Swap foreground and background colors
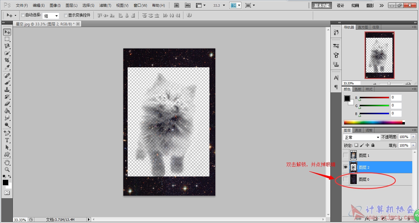This screenshot has height=223, width=419. (x=10, y=176)
